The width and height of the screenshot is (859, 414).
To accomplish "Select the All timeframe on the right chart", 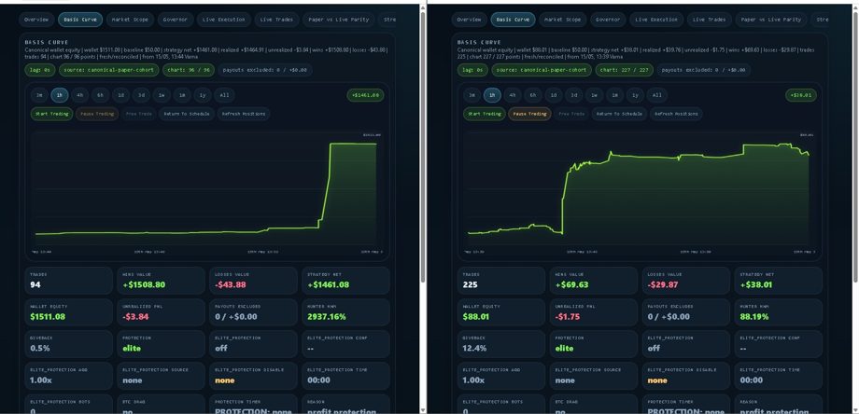I will (x=656, y=95).
